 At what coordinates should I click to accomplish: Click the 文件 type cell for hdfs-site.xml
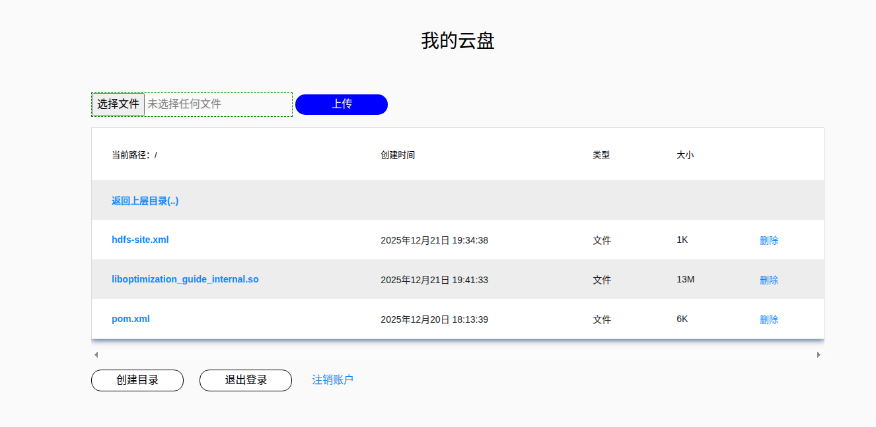pyautogui.click(x=602, y=240)
